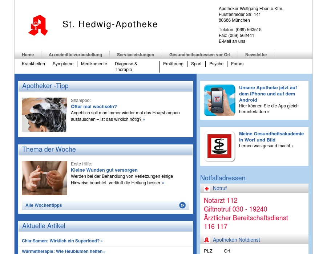Viewport: 327px width, 254px height.
Task: Open the Newsletter menu item
Action: coord(256,55)
